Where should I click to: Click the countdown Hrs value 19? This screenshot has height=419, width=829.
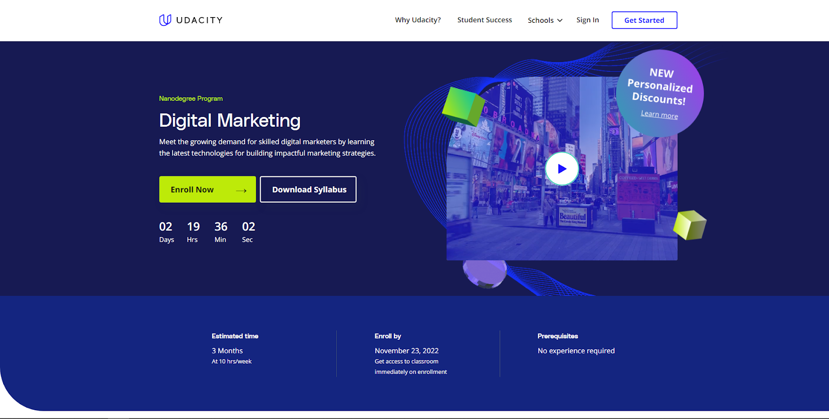[x=193, y=227]
